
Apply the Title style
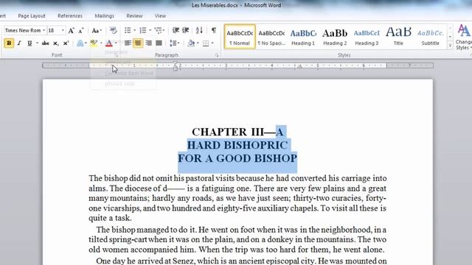[x=398, y=37]
